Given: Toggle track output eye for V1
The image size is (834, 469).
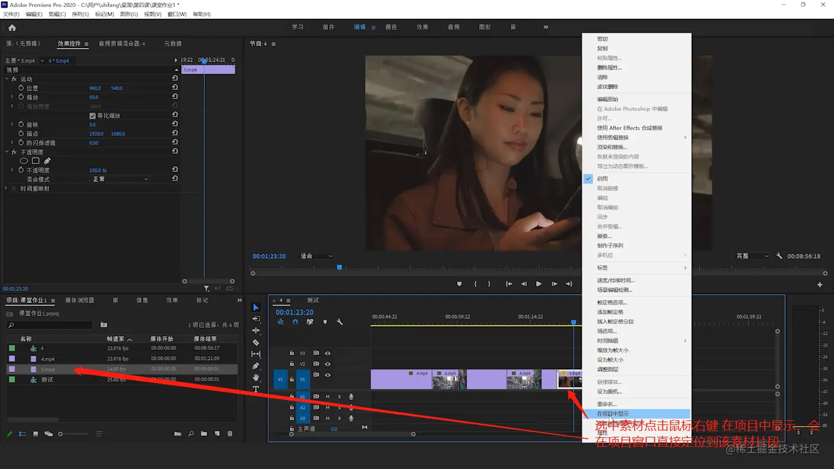Looking at the screenshot, I should [328, 375].
